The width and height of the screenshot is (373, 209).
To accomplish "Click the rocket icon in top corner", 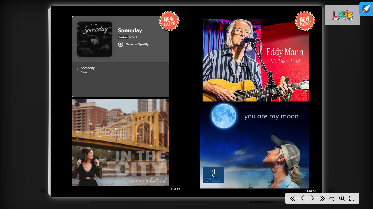I will click(x=366, y=9).
